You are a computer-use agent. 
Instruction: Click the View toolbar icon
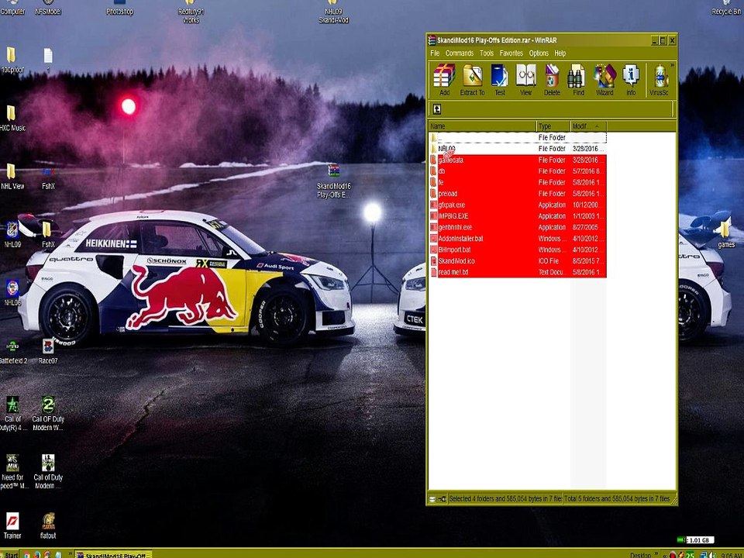pos(525,80)
